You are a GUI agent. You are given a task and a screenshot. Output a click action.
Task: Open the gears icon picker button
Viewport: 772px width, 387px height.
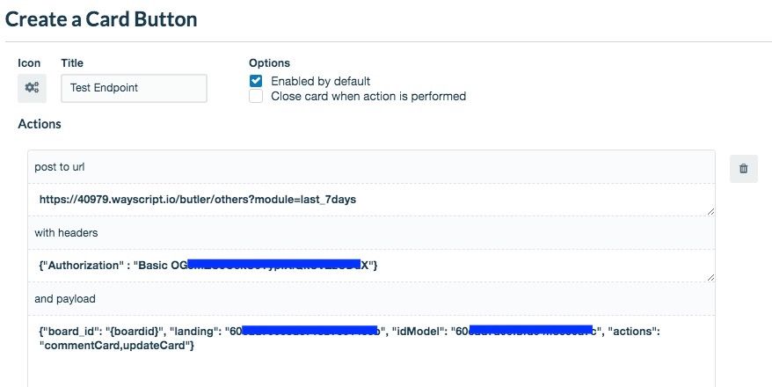coord(32,88)
